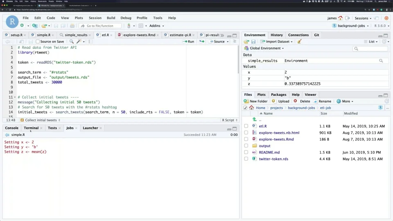Click the Open file folder icon
Image resolution: width=393 pixels, height=221 pixels.
[x=44, y=25]
